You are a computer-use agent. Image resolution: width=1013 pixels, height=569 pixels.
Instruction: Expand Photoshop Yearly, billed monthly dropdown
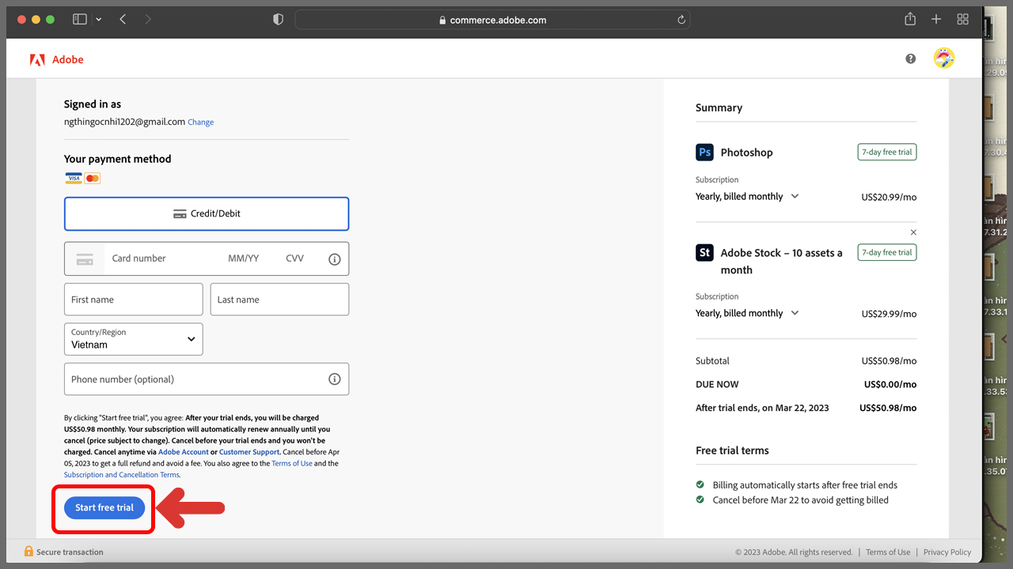click(747, 196)
